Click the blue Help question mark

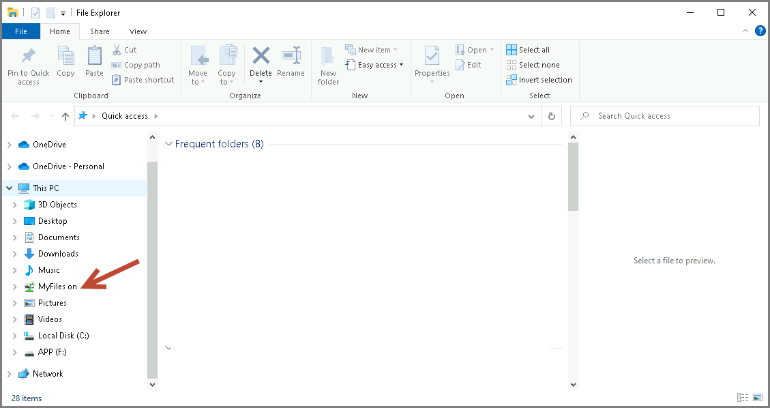tap(760, 30)
